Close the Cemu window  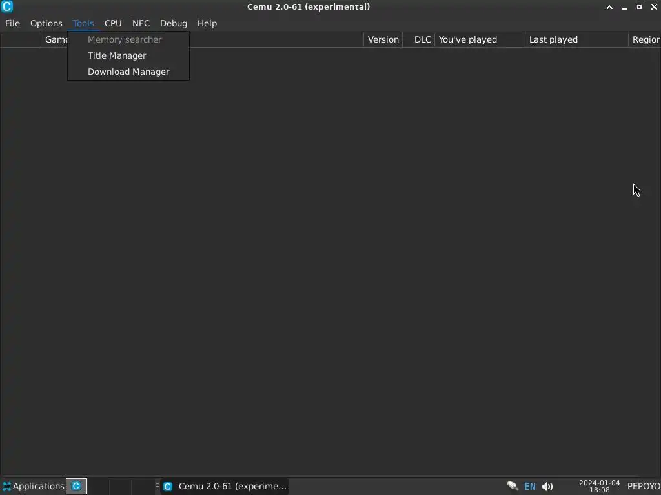[654, 7]
